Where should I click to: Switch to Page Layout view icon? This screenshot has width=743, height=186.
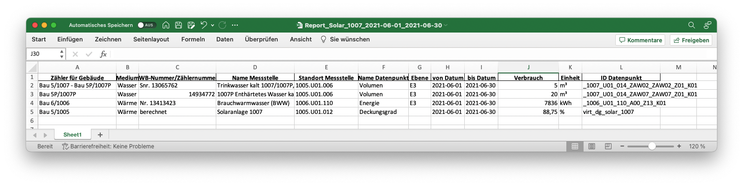click(x=592, y=146)
